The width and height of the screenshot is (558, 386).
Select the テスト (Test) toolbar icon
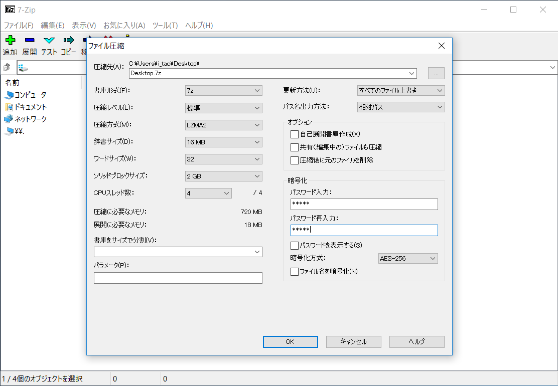click(49, 45)
